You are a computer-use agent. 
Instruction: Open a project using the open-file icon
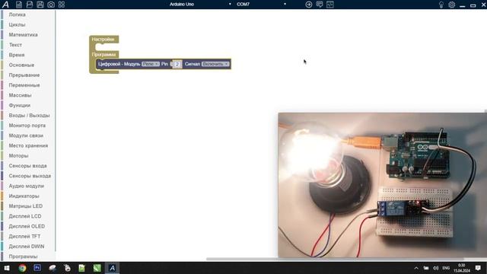[30, 5]
